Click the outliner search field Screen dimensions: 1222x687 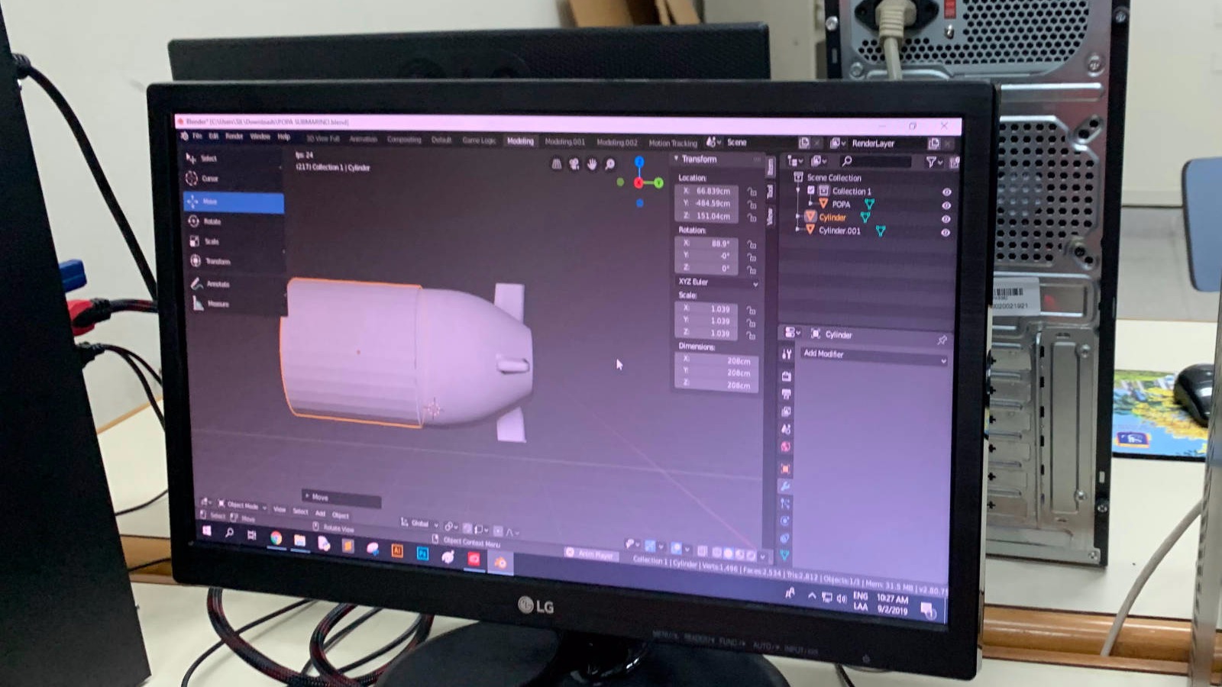click(x=876, y=162)
